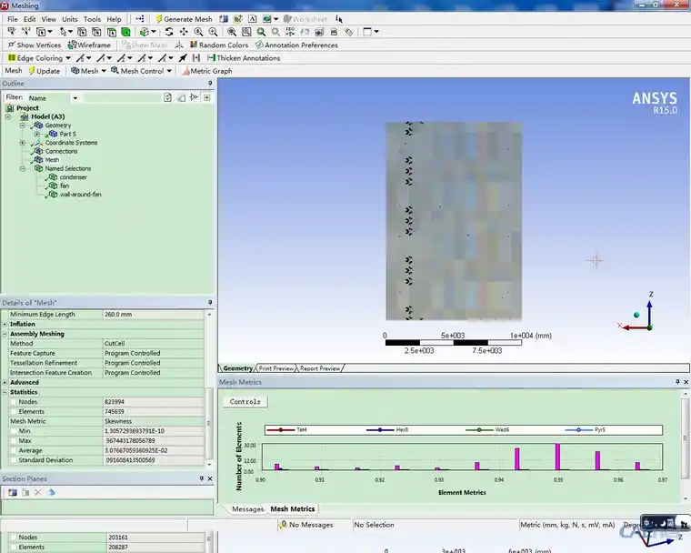Click the New Section Plane icon in top toolbar

[224, 19]
